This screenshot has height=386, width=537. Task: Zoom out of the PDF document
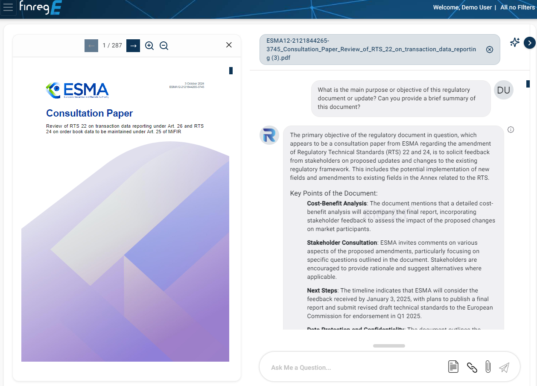click(164, 46)
